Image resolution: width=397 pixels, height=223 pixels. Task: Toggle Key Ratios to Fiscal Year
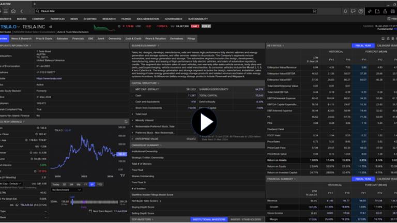pos(362,45)
